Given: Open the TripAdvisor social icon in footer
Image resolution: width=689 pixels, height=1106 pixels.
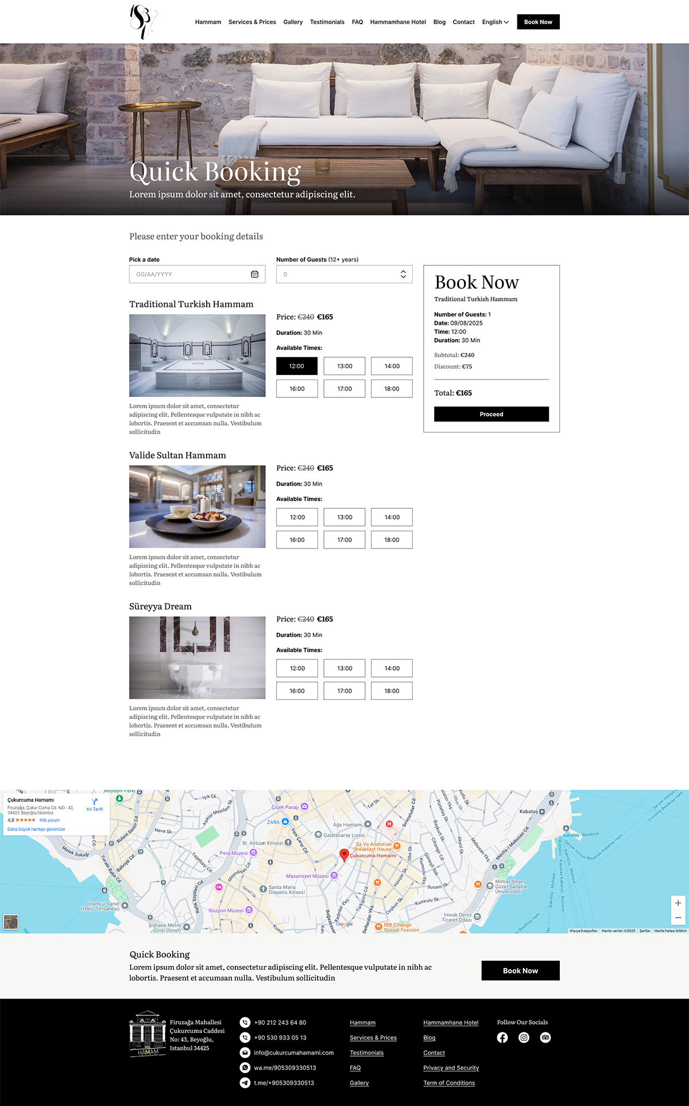Looking at the screenshot, I should click(x=545, y=1038).
